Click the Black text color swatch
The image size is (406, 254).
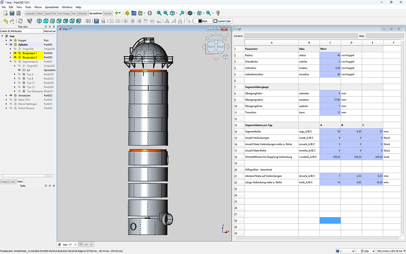click(x=203, y=21)
